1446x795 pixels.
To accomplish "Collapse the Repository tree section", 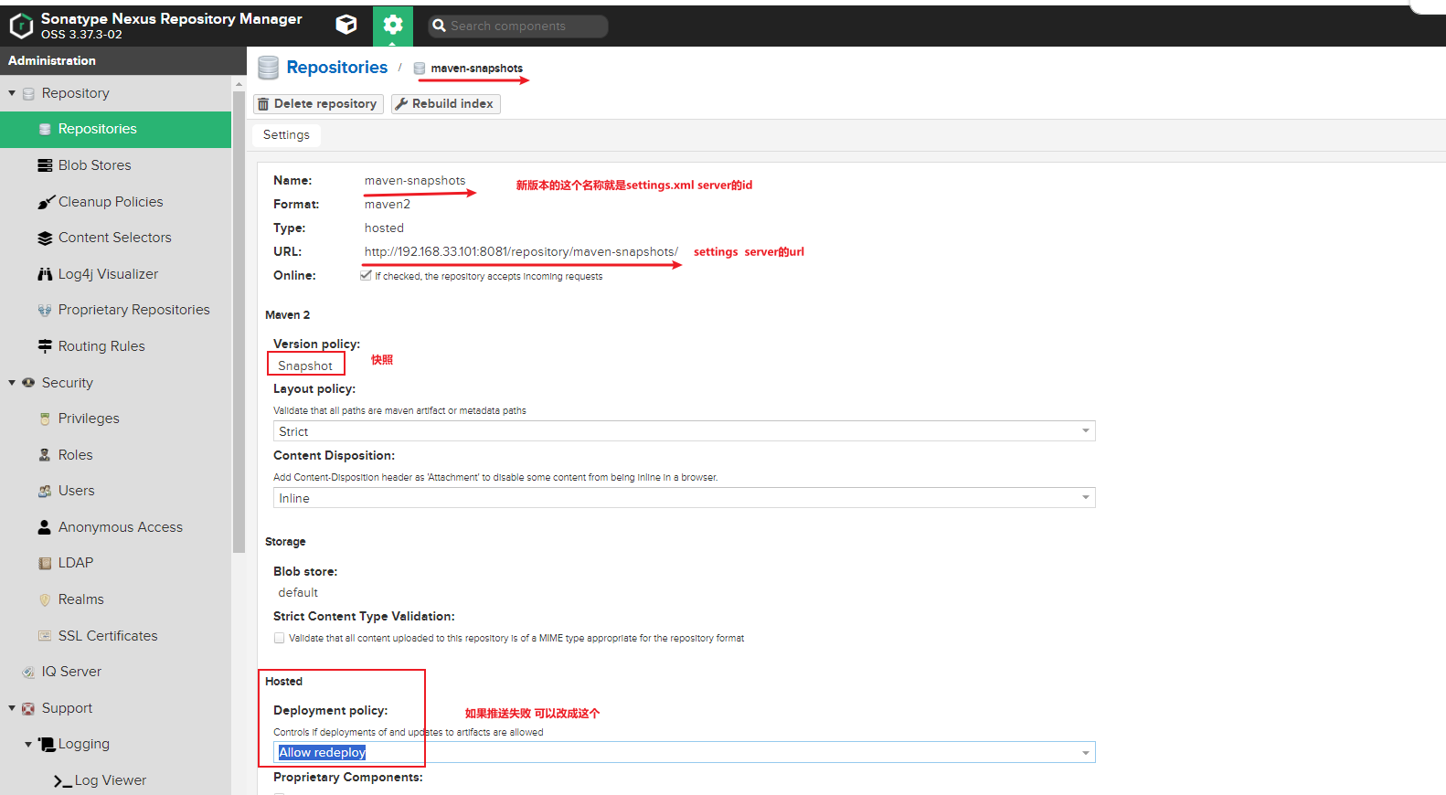I will [x=12, y=93].
